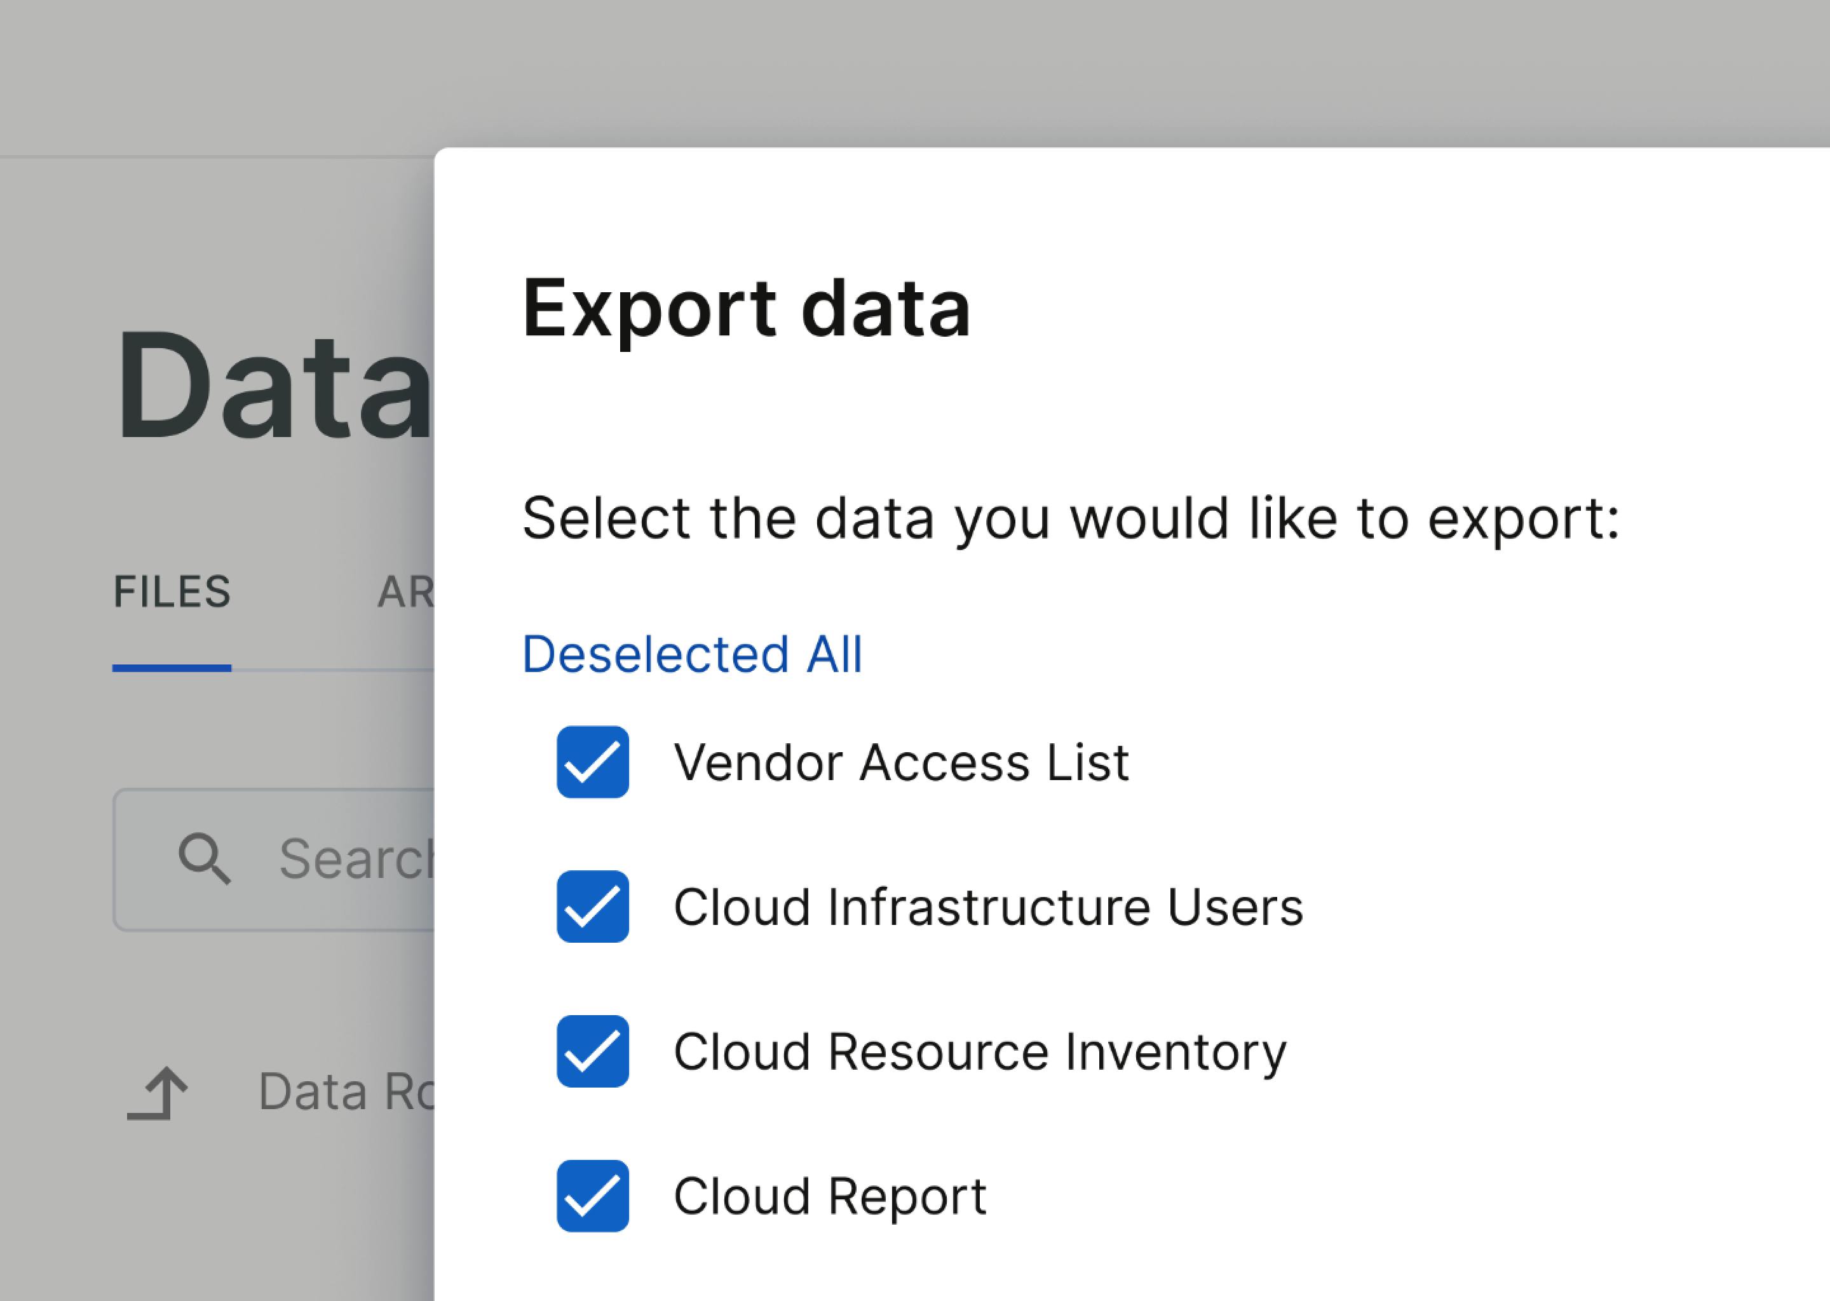Image resolution: width=1830 pixels, height=1301 pixels.
Task: Click the Cloud Resource Inventory label text
Action: click(x=980, y=1052)
